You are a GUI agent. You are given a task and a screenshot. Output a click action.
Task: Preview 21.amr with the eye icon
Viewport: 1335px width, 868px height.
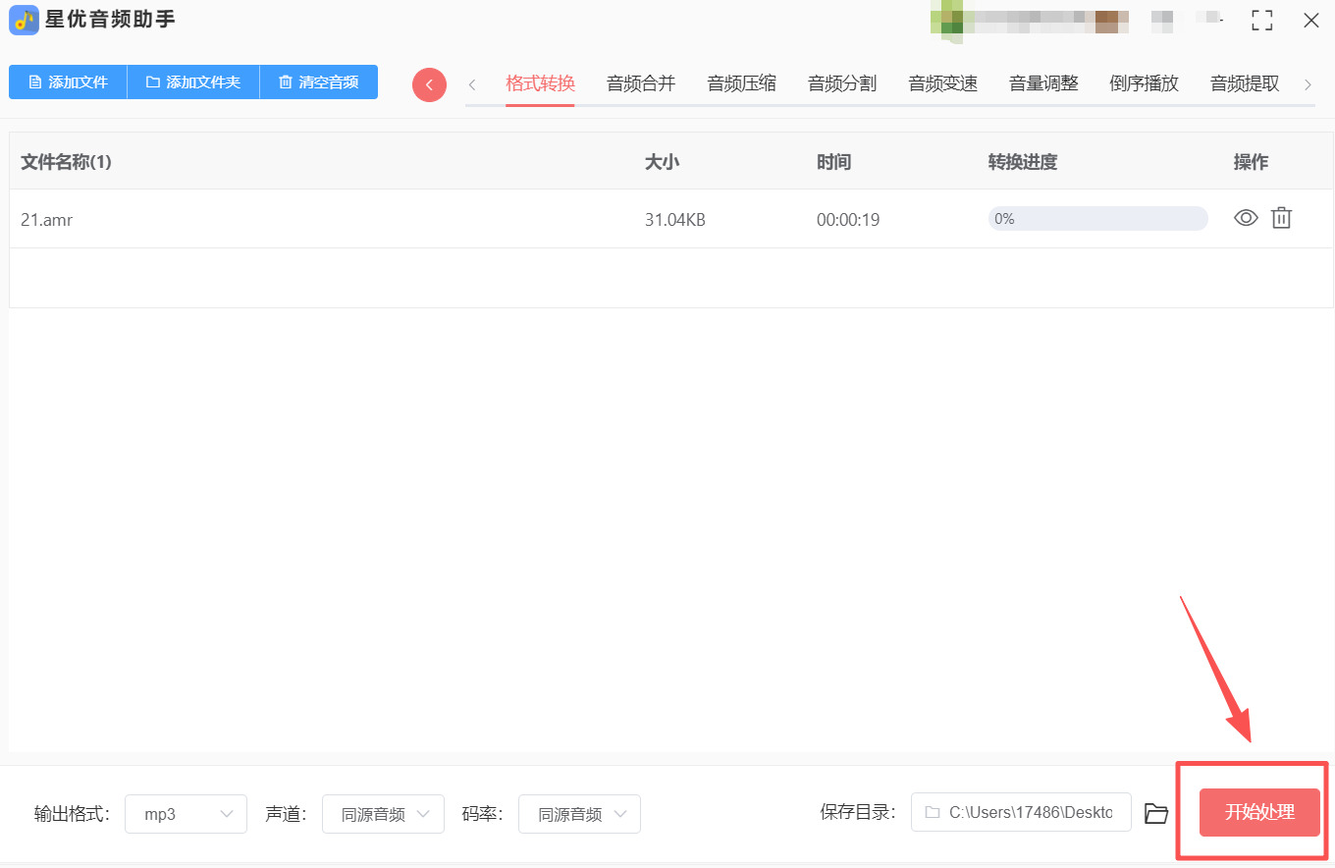click(1246, 219)
